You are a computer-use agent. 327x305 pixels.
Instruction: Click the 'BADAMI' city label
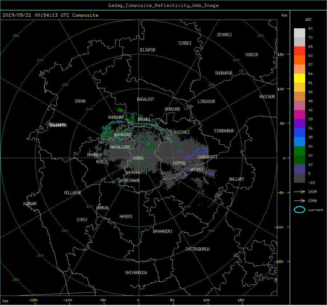(x=144, y=120)
